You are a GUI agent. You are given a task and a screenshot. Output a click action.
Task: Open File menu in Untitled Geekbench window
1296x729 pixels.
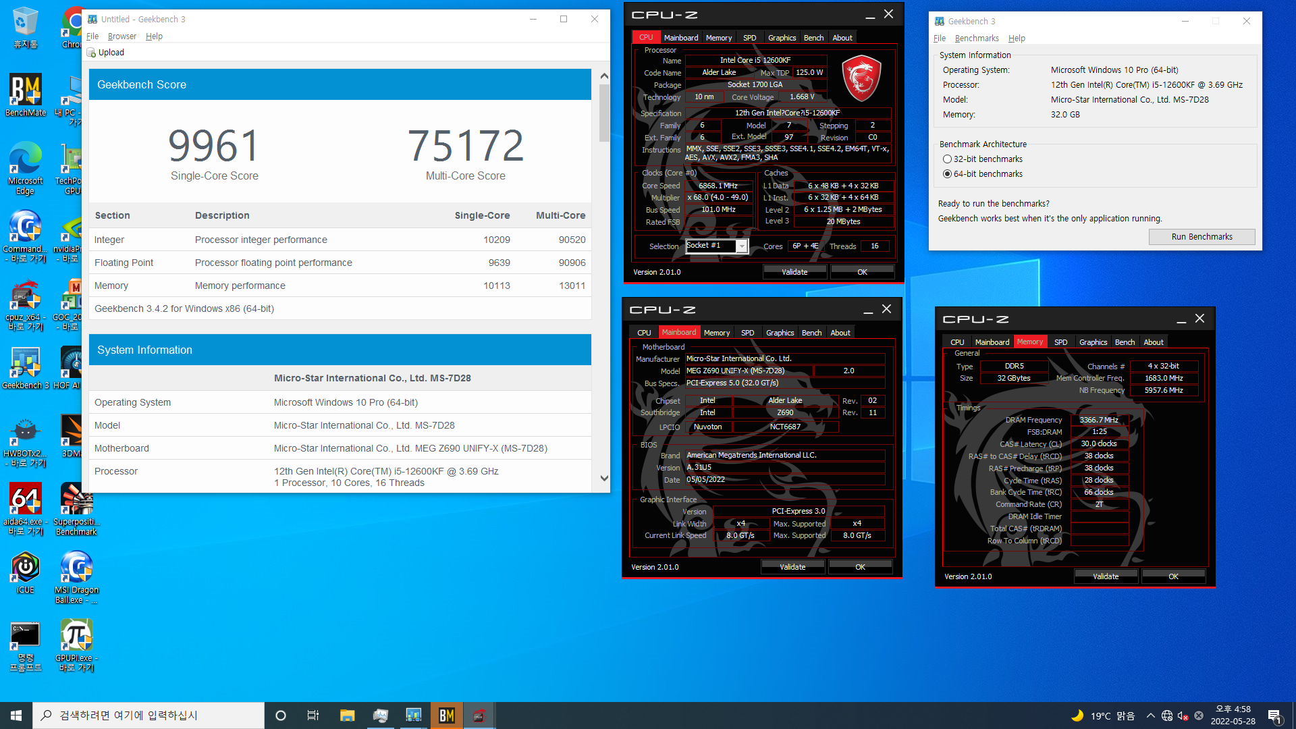[92, 36]
